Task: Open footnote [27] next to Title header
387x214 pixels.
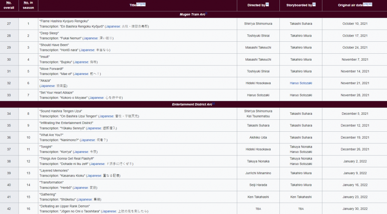Action: click(138, 4)
